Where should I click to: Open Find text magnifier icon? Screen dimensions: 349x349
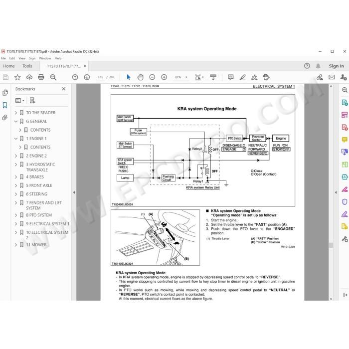[x=53, y=77]
